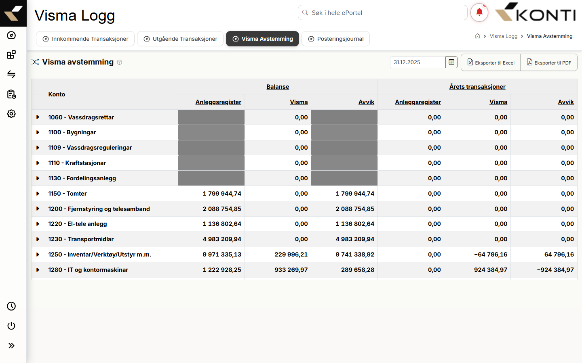Click the power logout icon
The image size is (582, 363).
coord(11,326)
